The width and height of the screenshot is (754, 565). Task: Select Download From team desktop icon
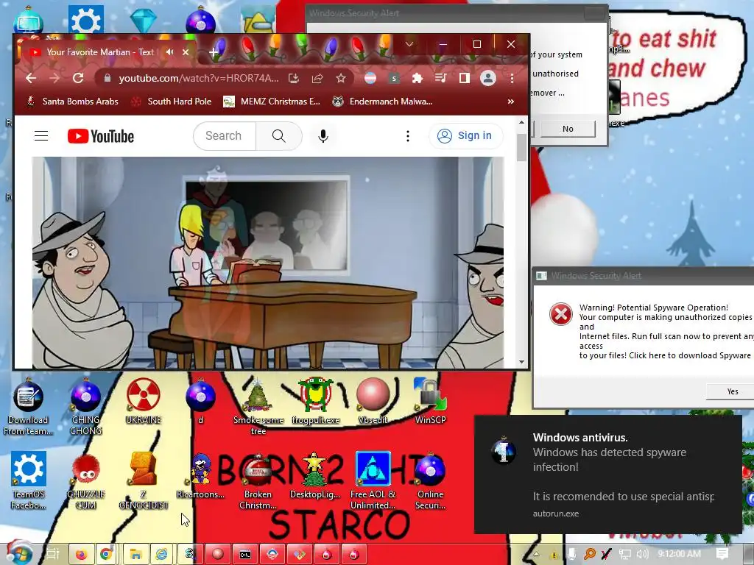pos(29,406)
